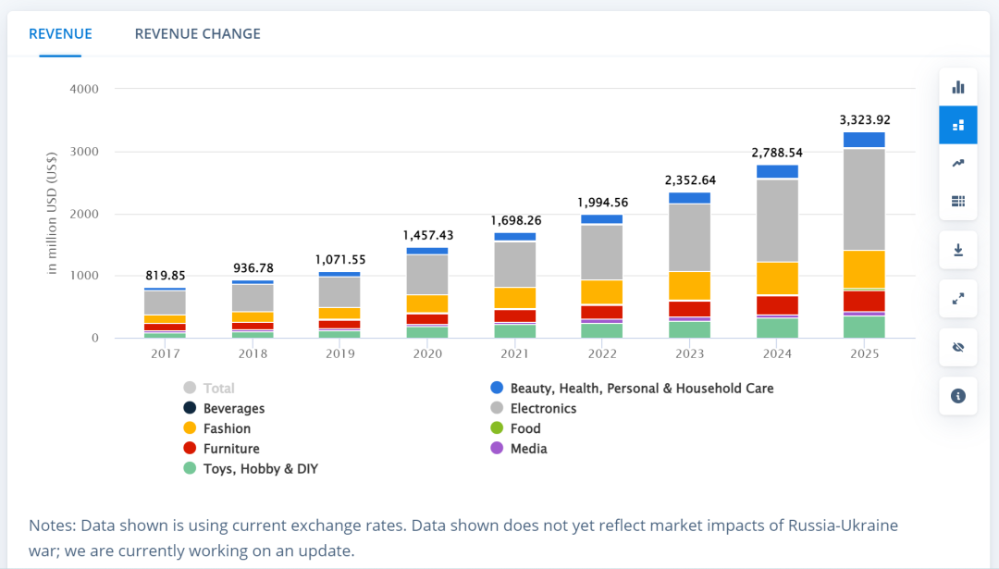Toggle the Toys, Hobby & DIY legend entry

pos(260,469)
